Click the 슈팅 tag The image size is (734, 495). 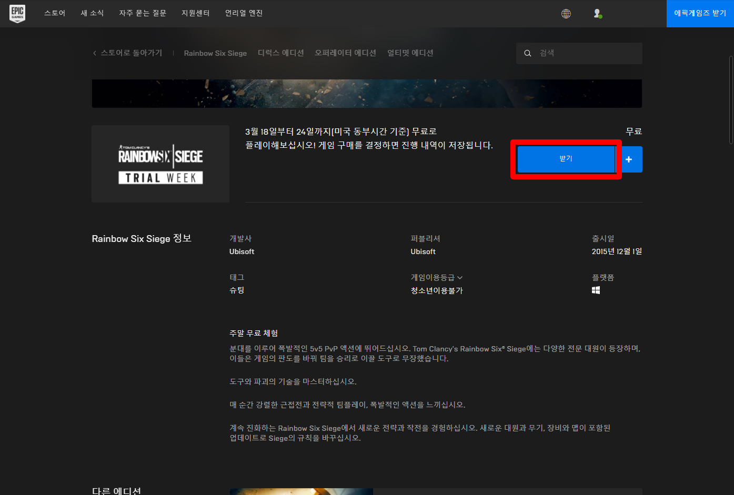(237, 290)
